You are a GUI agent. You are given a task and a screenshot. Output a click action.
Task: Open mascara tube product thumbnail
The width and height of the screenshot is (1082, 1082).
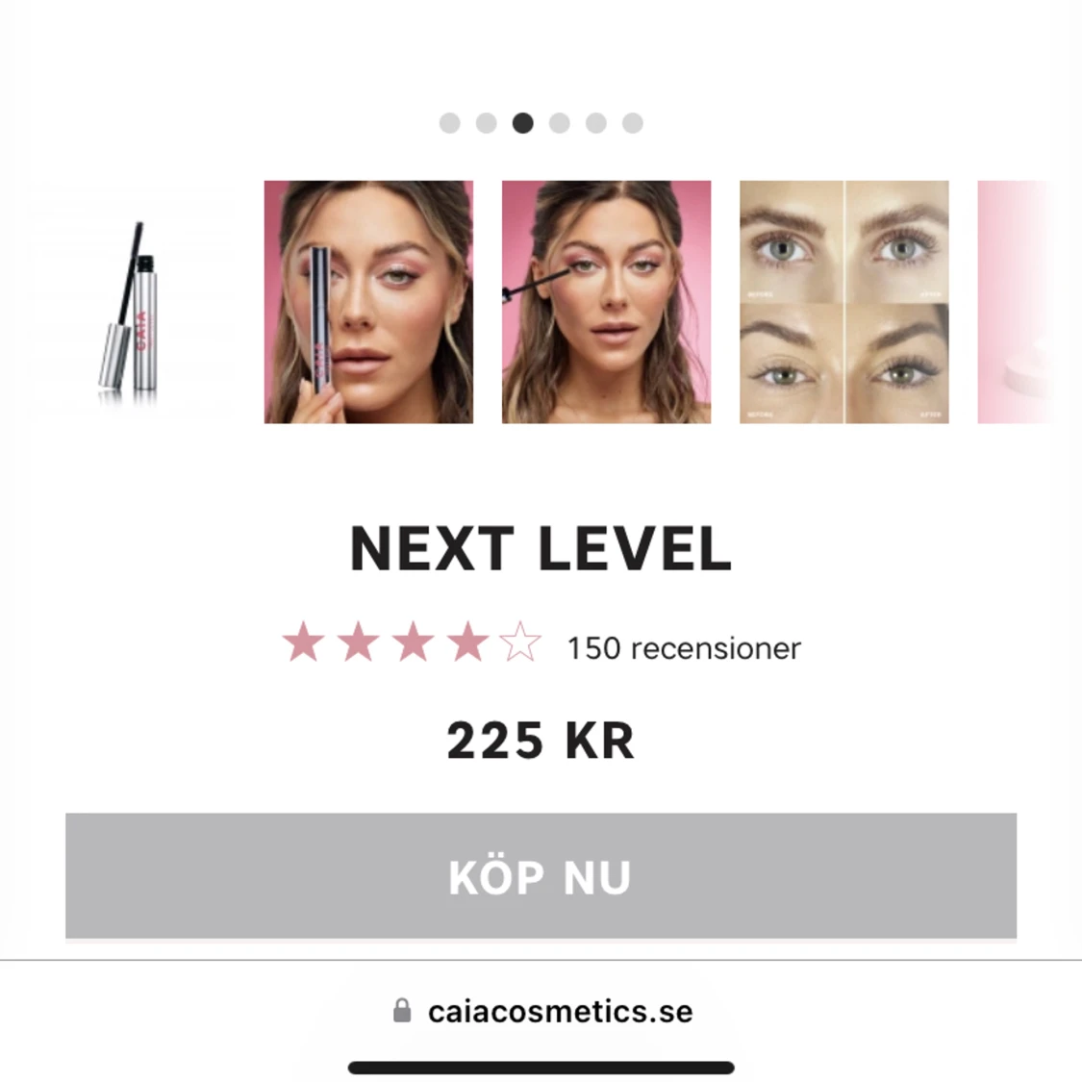coord(131,302)
